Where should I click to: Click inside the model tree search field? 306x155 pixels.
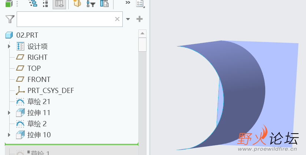tap(70, 19)
